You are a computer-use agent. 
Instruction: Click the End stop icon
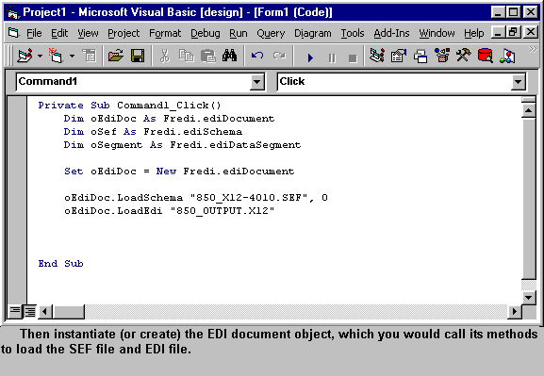coord(353,57)
